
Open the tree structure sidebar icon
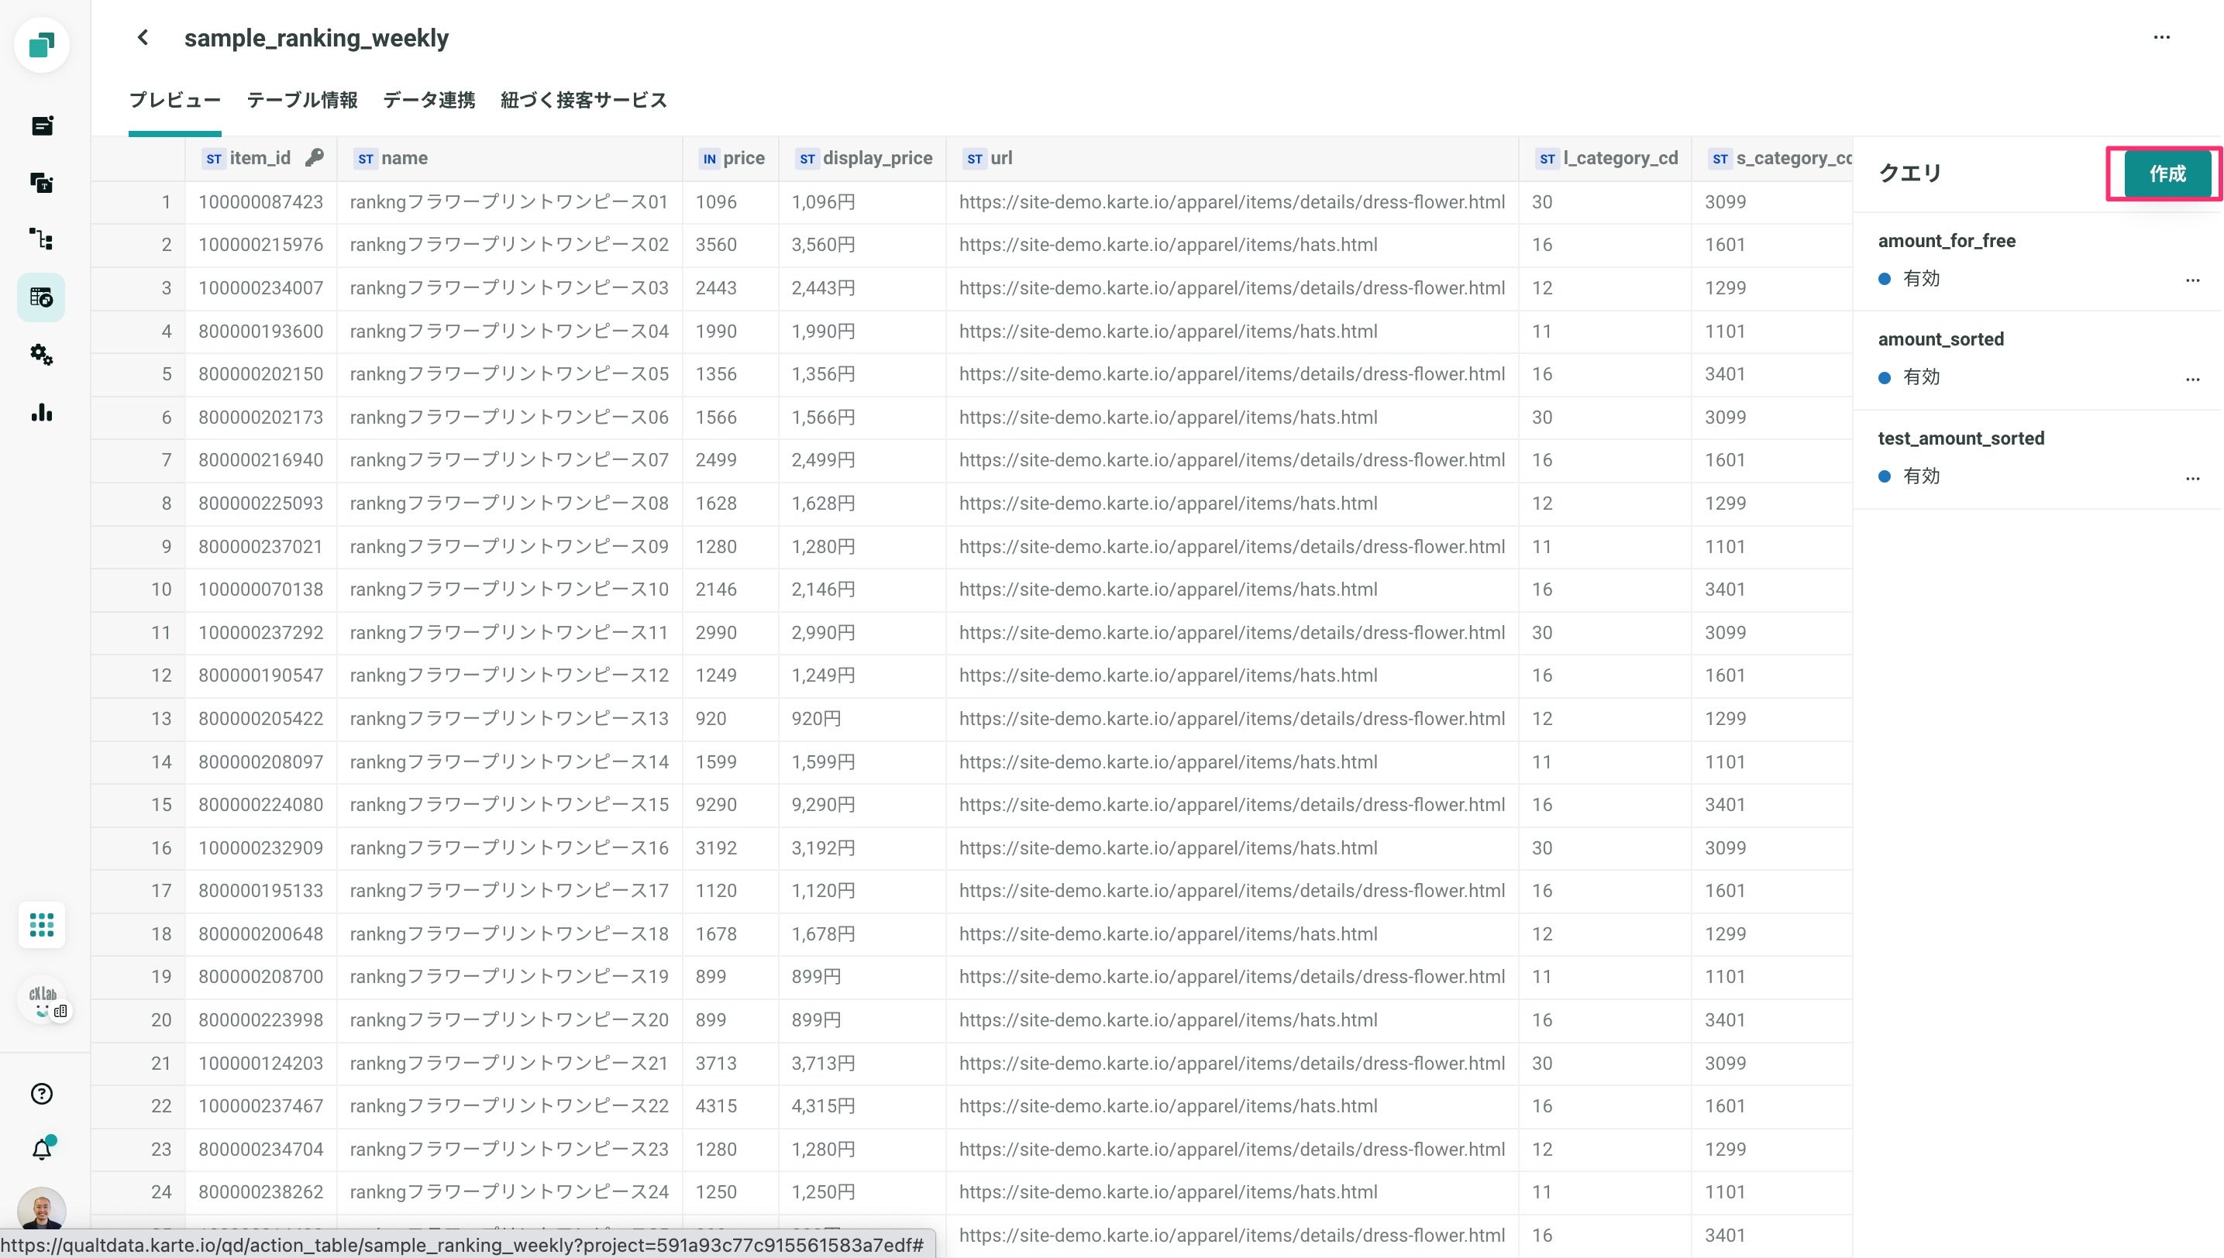[x=42, y=239]
